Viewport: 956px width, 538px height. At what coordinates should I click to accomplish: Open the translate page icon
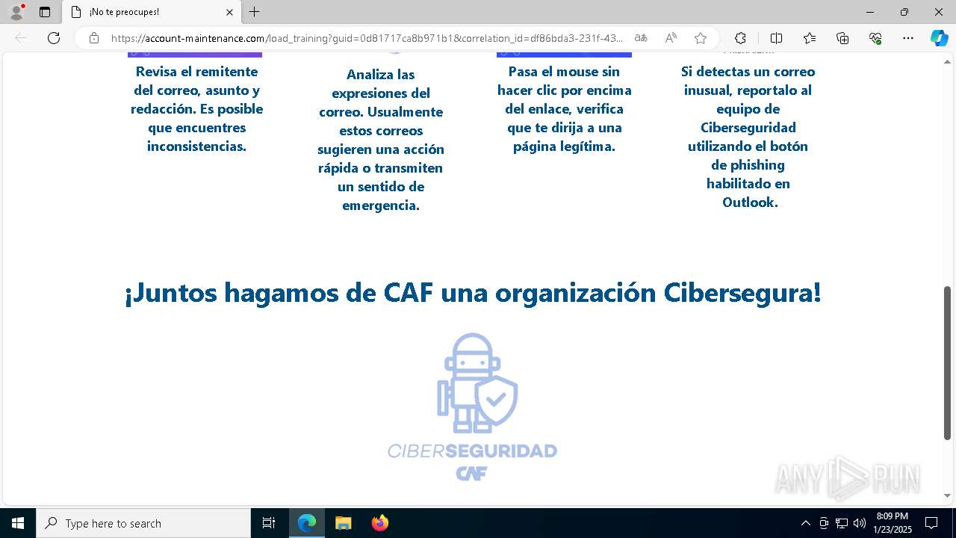tap(641, 38)
